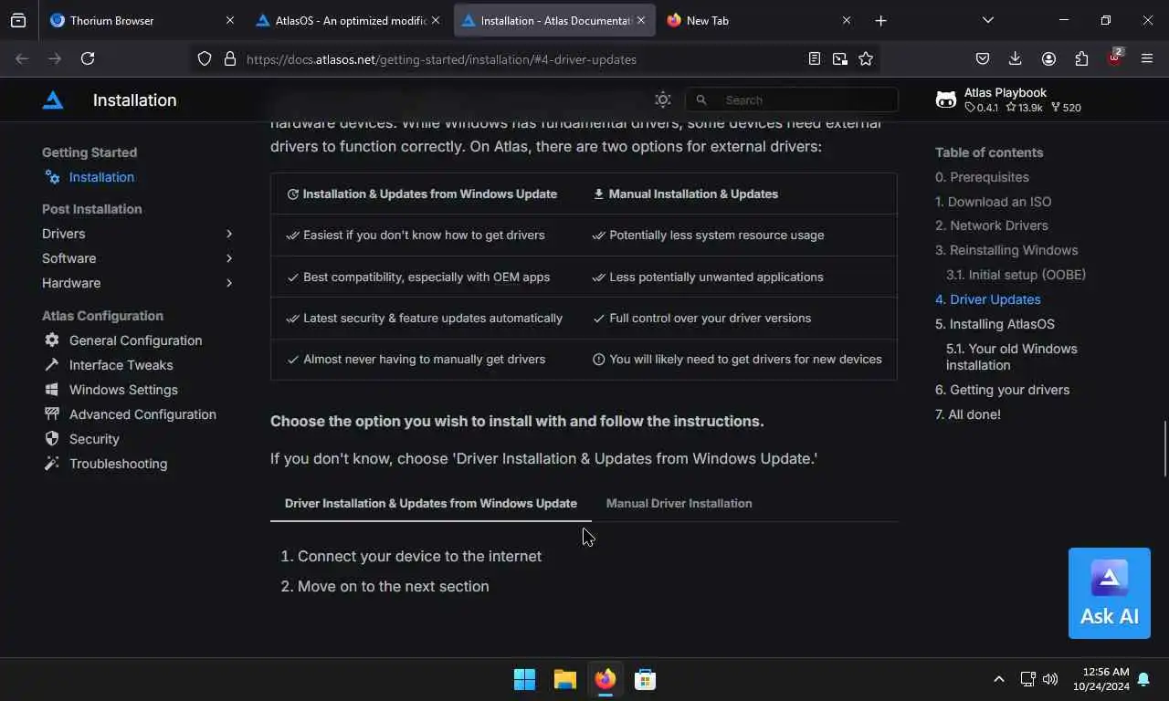Image resolution: width=1169 pixels, height=701 pixels.
Task: Click the browser Forward arrow
Action: [55, 58]
